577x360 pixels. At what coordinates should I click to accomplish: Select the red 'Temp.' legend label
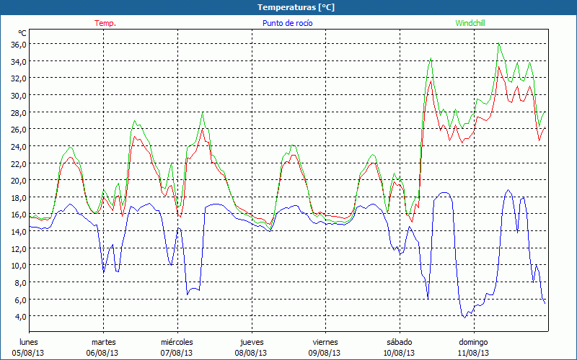[x=105, y=23]
